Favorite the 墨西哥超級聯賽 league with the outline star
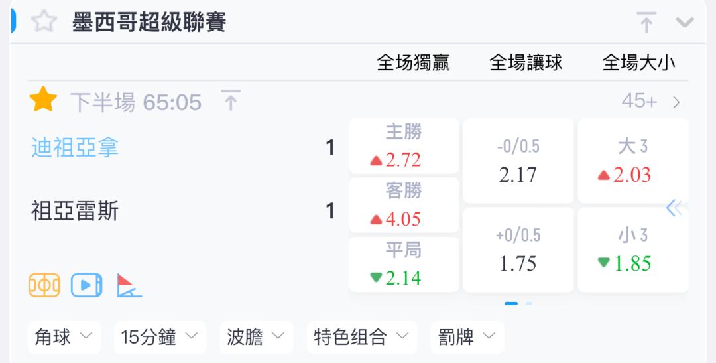 [x=44, y=21]
